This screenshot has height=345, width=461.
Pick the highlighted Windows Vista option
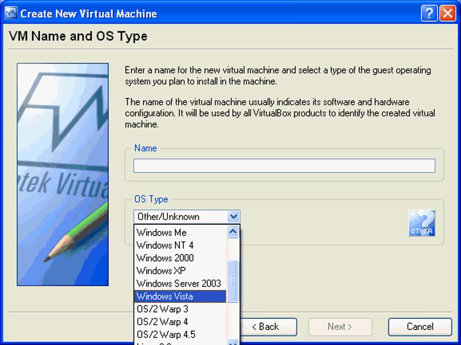point(180,296)
